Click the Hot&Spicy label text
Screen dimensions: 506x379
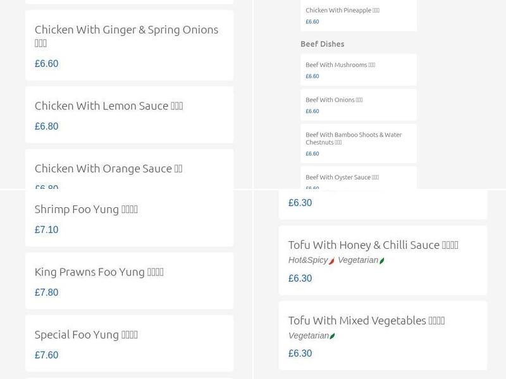pos(308,259)
